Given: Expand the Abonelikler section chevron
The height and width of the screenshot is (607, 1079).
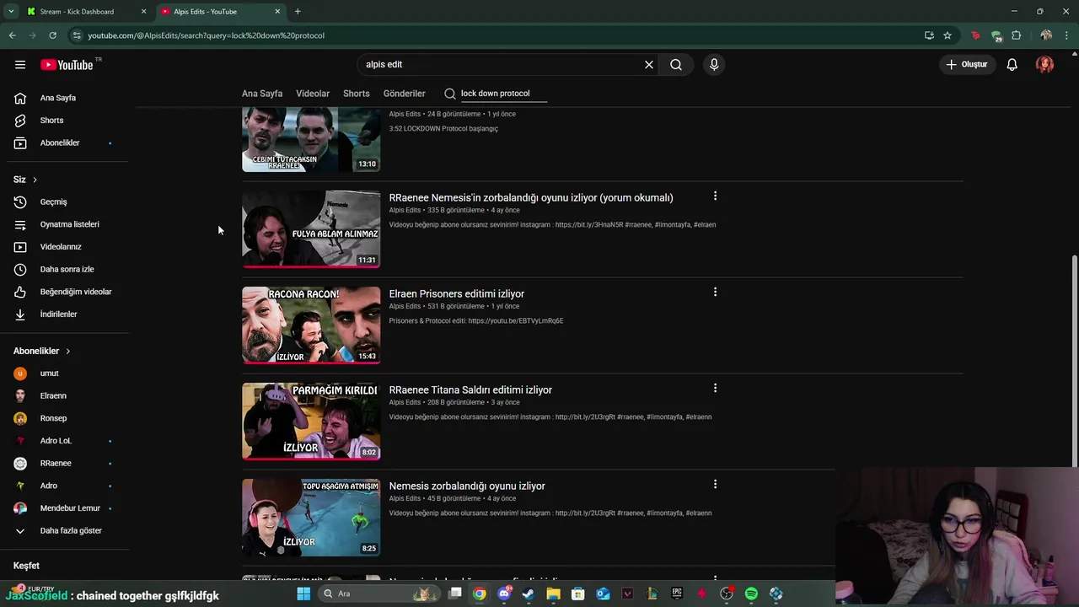Looking at the screenshot, I should tap(67, 351).
